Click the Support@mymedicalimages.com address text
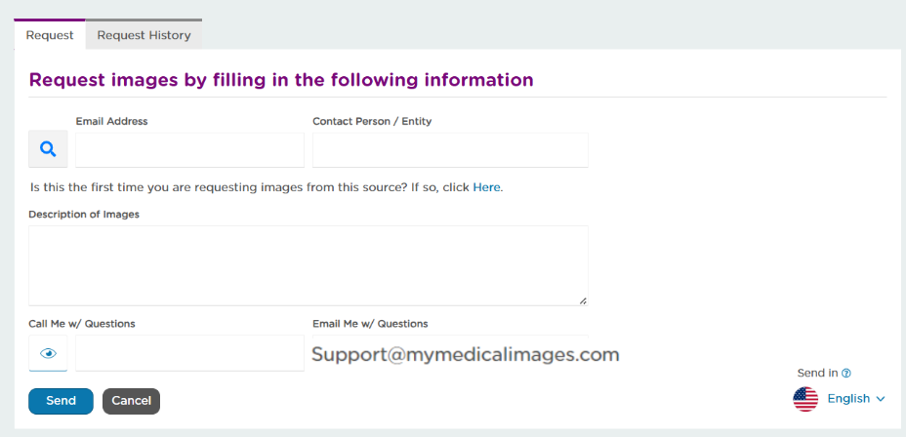The height and width of the screenshot is (437, 906). (465, 354)
